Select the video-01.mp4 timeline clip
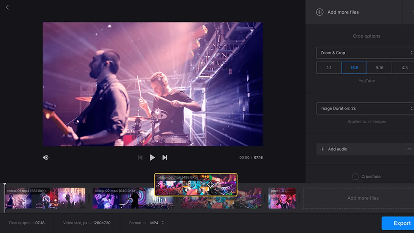The width and height of the screenshot is (414, 233). (45, 198)
